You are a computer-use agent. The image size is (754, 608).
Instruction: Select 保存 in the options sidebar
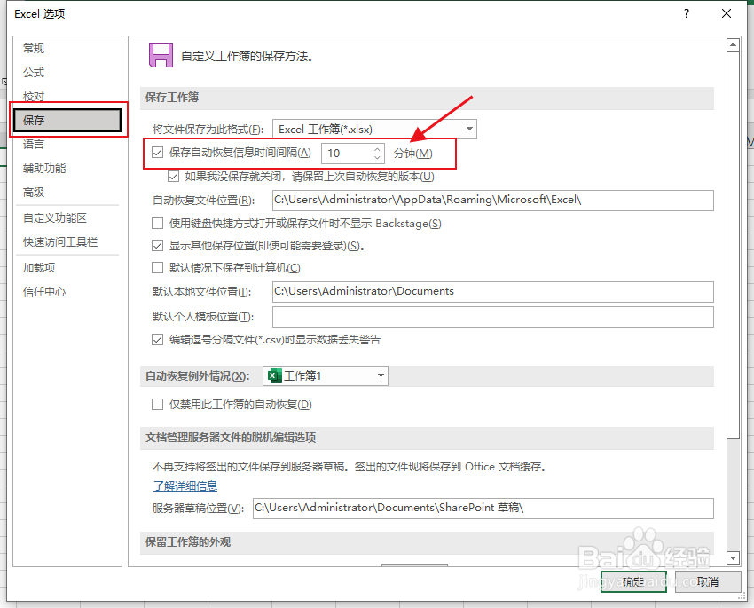(x=67, y=120)
